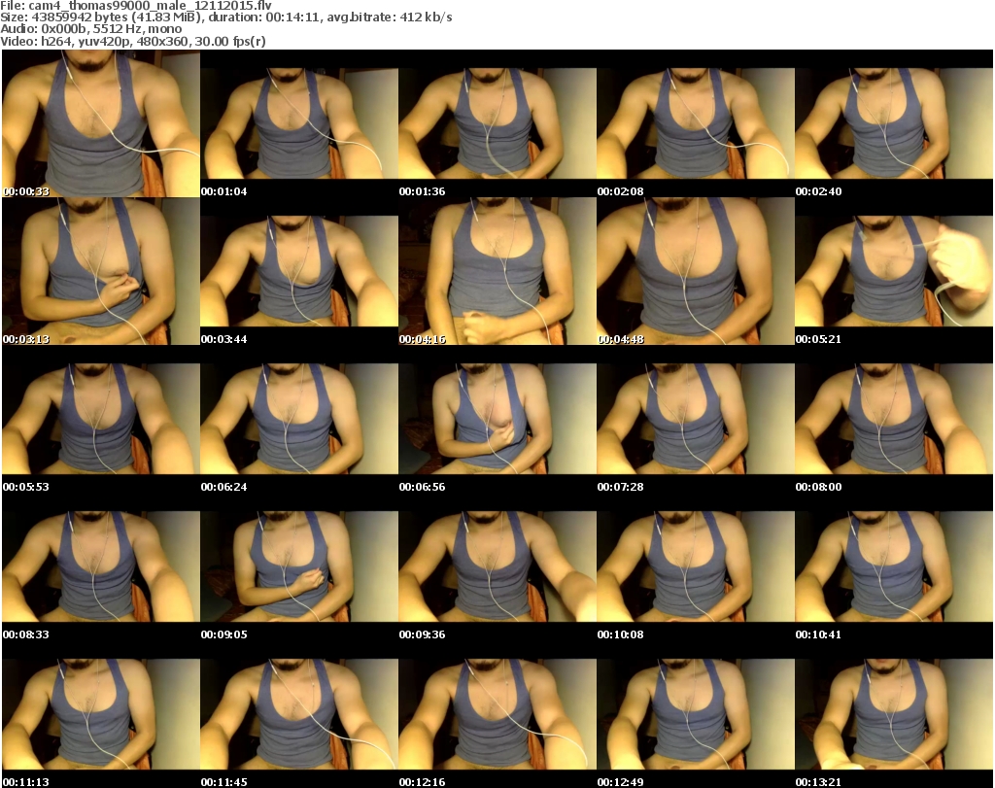
Task: Open the frame stamped 00:11:45
Action: pos(299,714)
